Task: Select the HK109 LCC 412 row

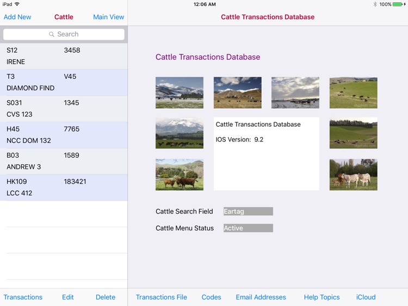Action: 64,188
